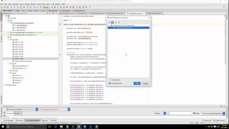229x129 pixels.
Task: Toggle the show-classes button in Select Methods dialog
Action: pyautogui.click(x=112, y=22)
